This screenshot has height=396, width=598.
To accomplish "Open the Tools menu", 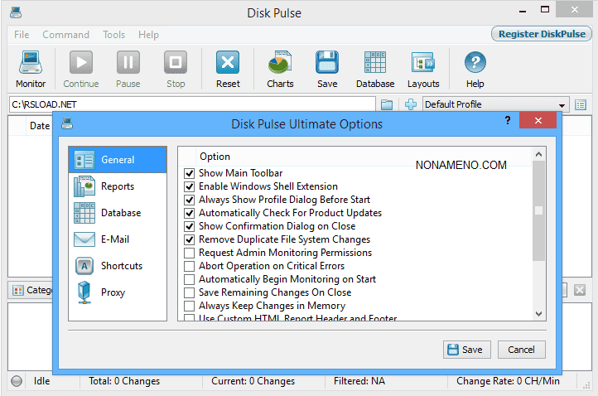I will [x=113, y=35].
